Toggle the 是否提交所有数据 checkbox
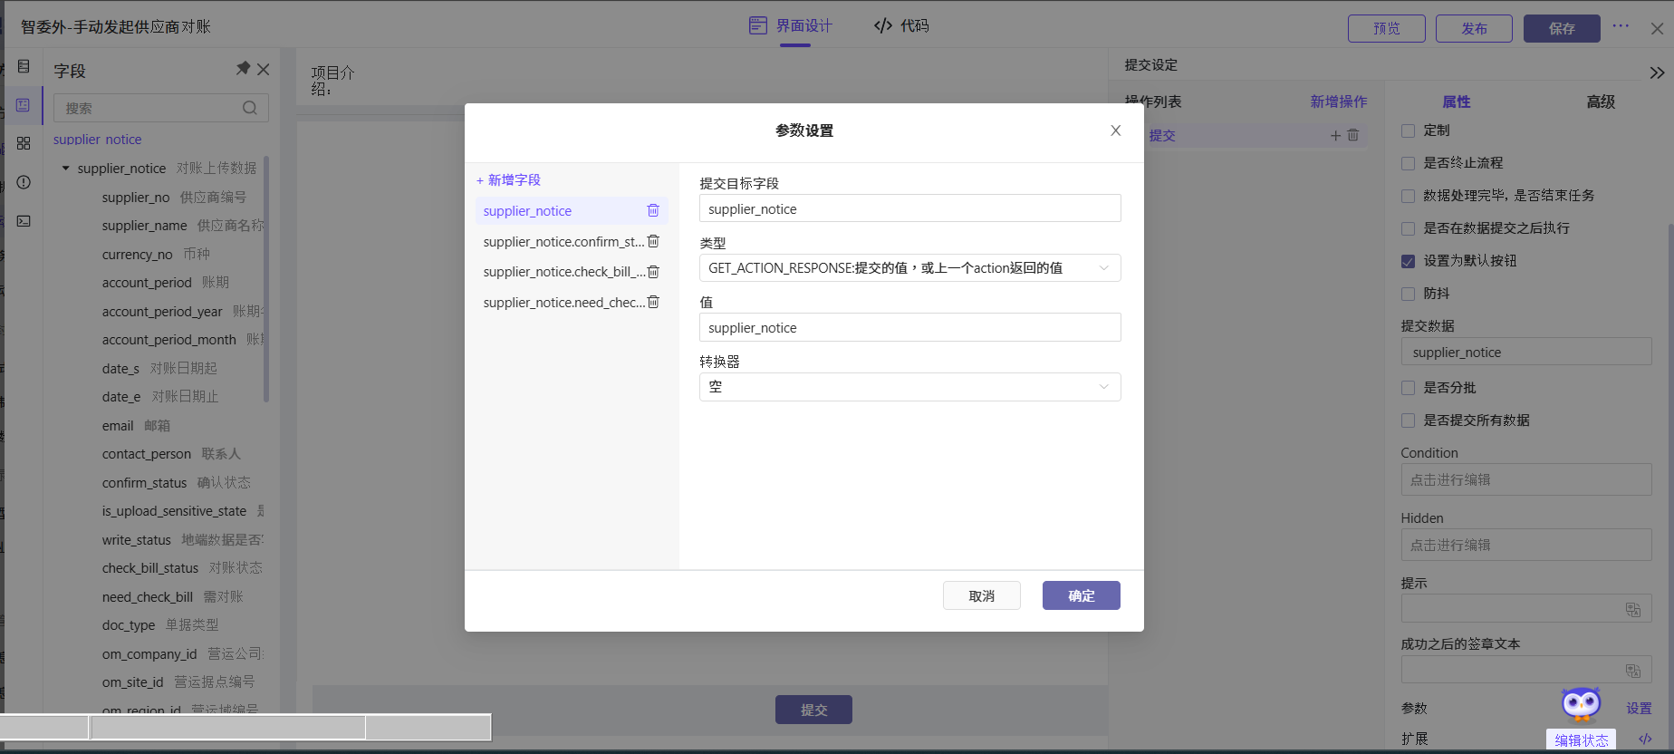 [1408, 420]
